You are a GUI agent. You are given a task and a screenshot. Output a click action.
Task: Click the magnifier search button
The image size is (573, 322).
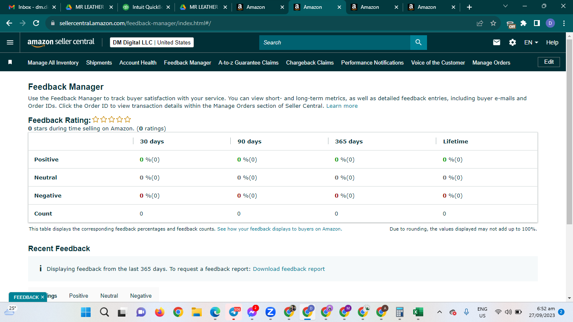click(418, 42)
